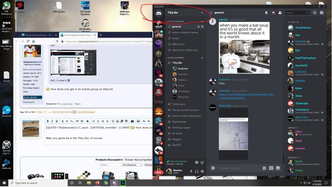
Task: Collapse the Chat Channels category
Action: tap(176, 22)
